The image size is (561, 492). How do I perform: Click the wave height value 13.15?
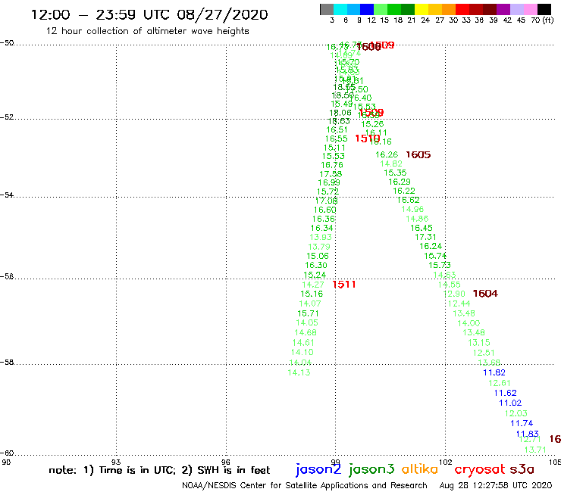[x=479, y=343]
